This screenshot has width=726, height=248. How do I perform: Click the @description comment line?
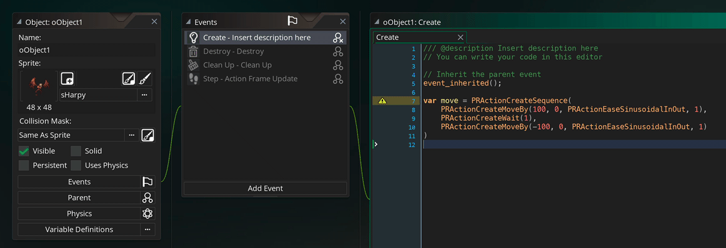pos(510,49)
